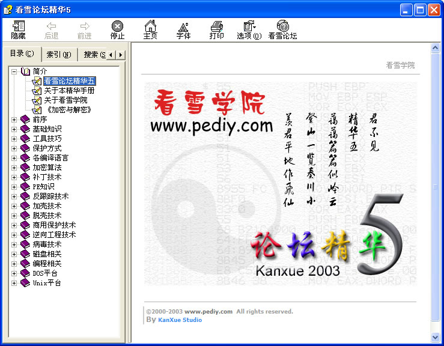Select the 逆向工程技术 tree label
The image size is (444, 346).
coord(54,235)
